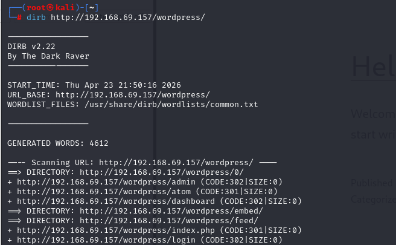
Task: Open the wordpress/feed/ directory link
Action: pos(169,221)
